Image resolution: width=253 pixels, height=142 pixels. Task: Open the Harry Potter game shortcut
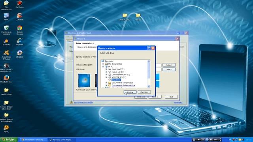6,67
